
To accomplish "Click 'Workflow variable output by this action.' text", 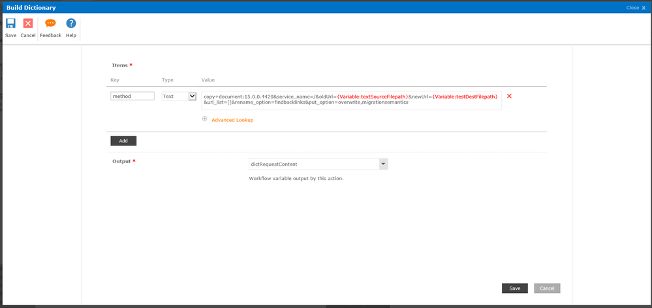I will (x=296, y=179).
